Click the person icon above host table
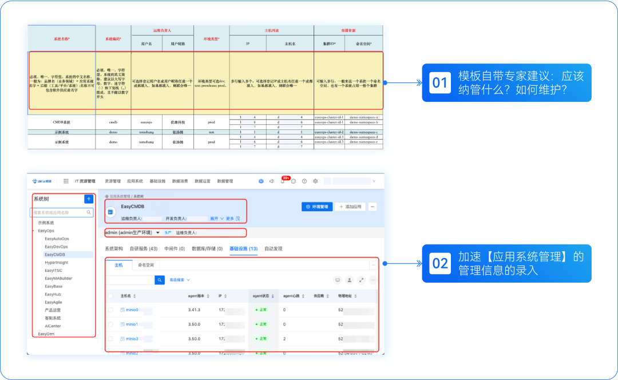The height and width of the screenshot is (380, 618). pos(349,280)
